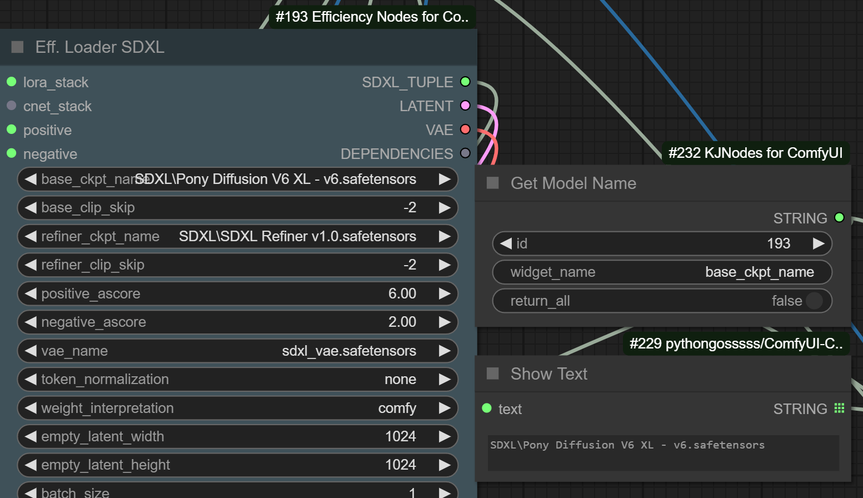This screenshot has height=498, width=863.
Task: Click the red VAE output connector
Action: [x=465, y=130]
